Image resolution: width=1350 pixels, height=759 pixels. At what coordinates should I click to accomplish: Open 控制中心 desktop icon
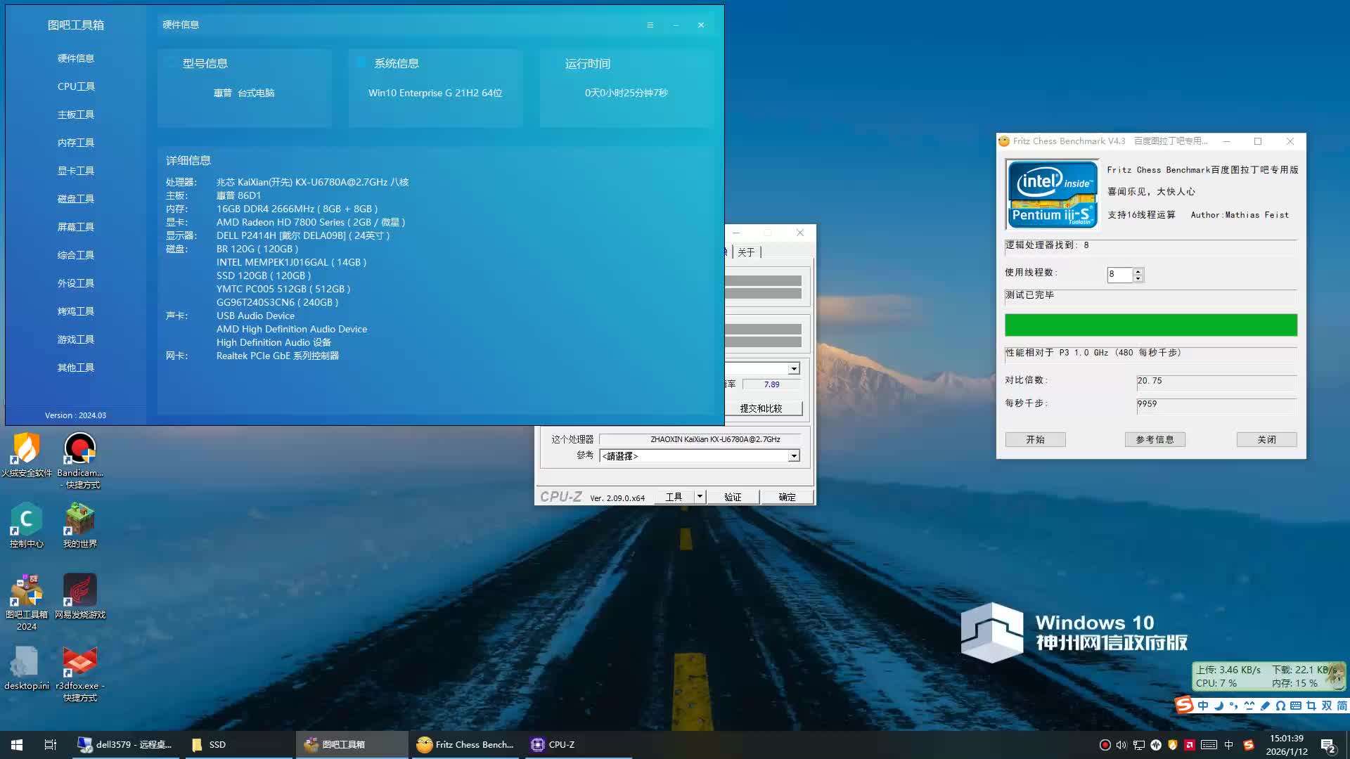(26, 526)
